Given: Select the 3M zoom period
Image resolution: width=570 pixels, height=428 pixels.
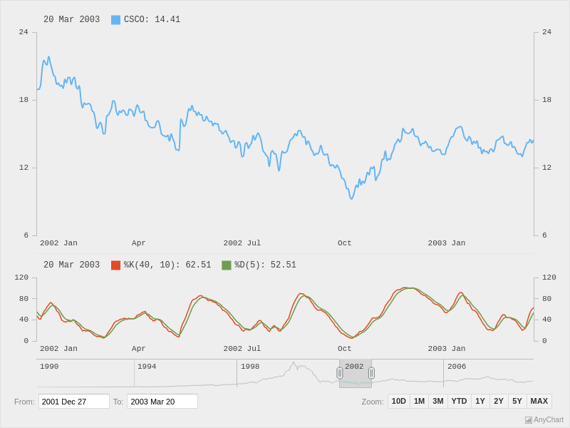Looking at the screenshot, I should click(438, 401).
